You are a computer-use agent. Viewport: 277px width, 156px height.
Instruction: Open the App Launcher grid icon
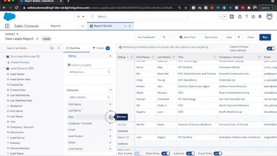tap(7, 26)
